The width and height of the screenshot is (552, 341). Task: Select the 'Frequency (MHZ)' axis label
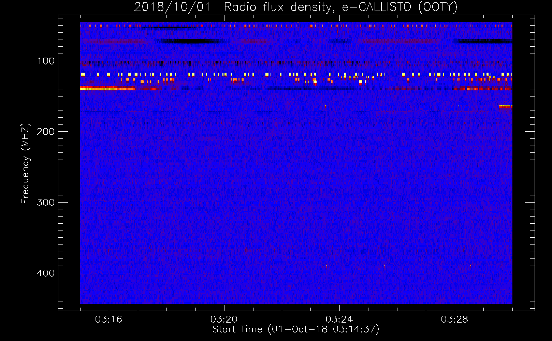point(26,164)
